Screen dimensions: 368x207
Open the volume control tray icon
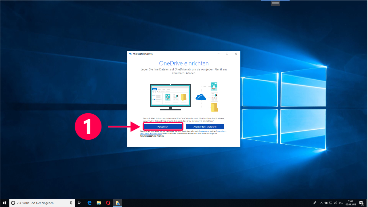click(x=336, y=203)
